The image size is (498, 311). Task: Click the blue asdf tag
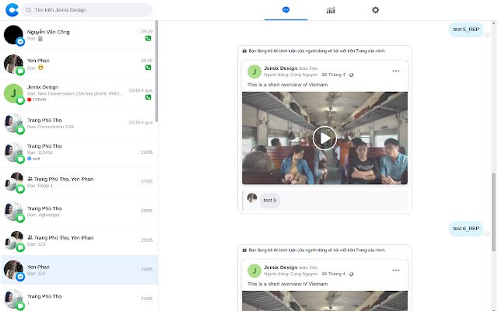[x=33, y=159]
